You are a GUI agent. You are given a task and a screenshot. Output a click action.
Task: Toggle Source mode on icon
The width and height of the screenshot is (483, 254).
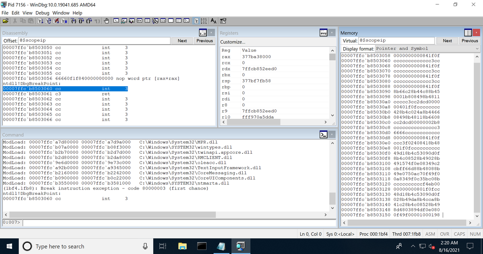196,21
